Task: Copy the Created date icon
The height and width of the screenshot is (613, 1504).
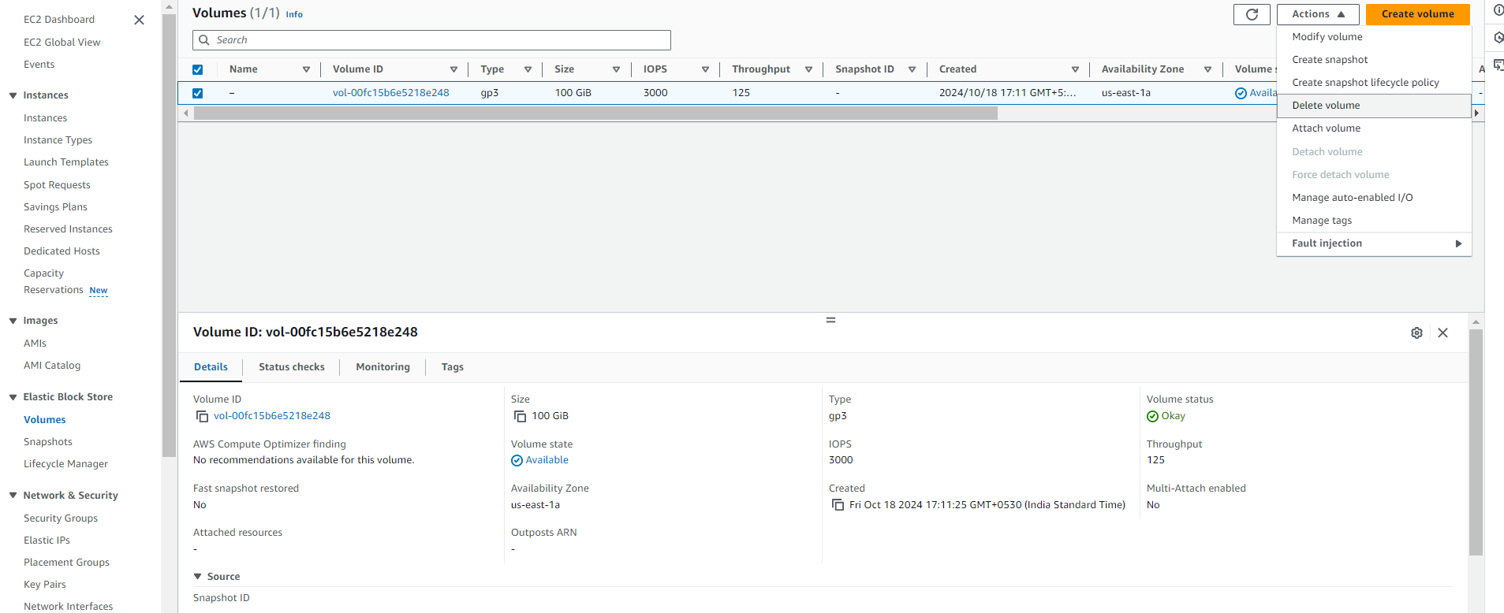Action: [x=838, y=505]
